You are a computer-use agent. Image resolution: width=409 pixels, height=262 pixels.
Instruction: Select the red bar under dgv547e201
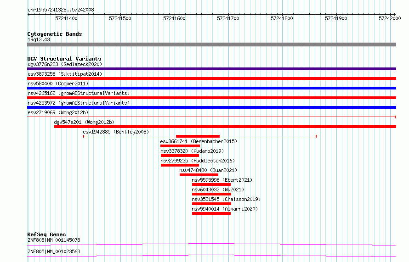pos(225,127)
